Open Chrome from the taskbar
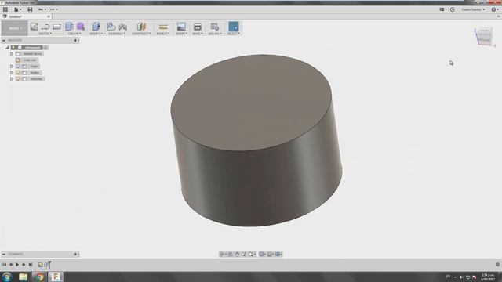 39,277
